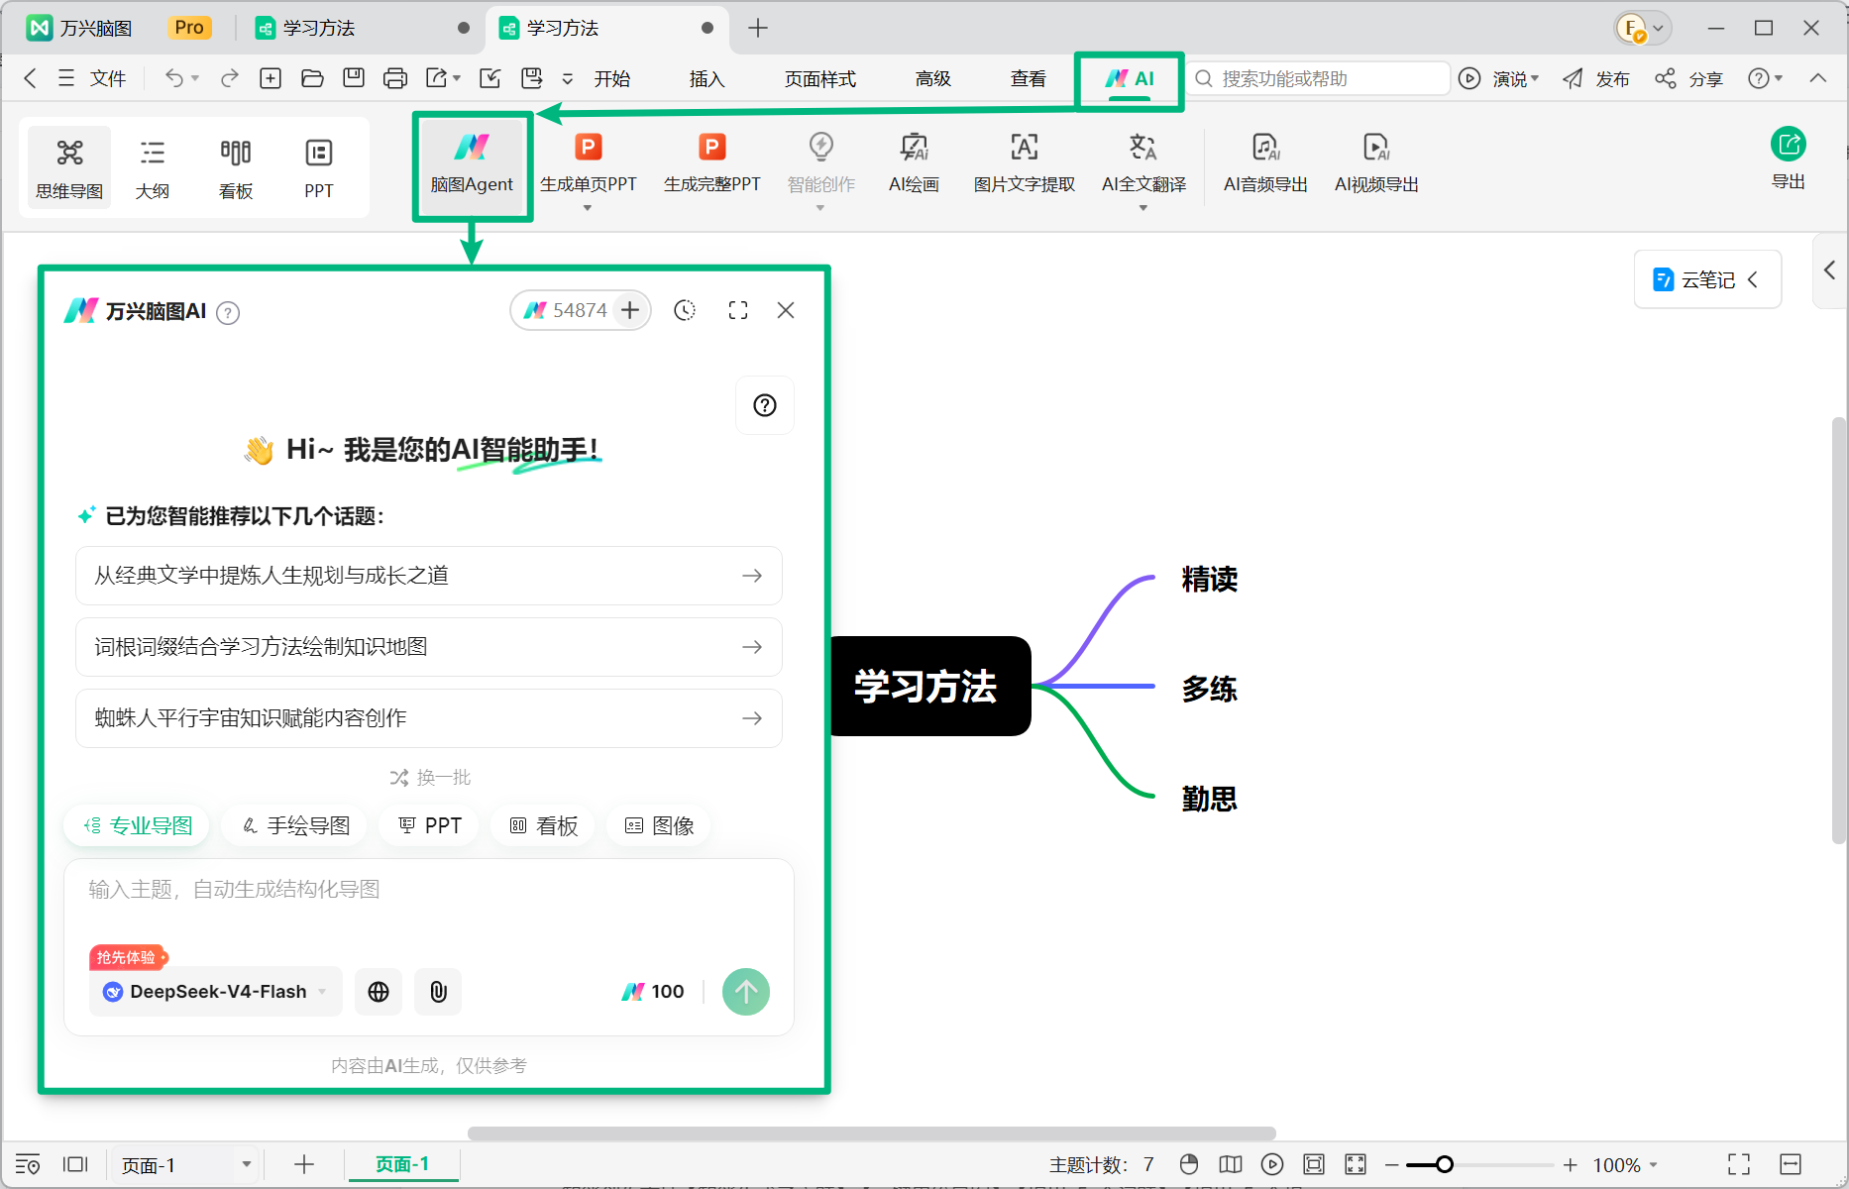Add AI credits with plus button
The width and height of the screenshot is (1849, 1189).
click(x=630, y=310)
